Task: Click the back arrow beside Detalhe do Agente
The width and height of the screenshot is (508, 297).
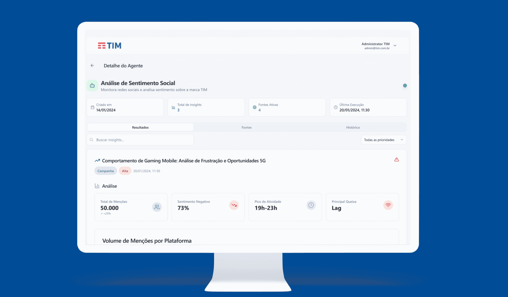Action: (92, 65)
